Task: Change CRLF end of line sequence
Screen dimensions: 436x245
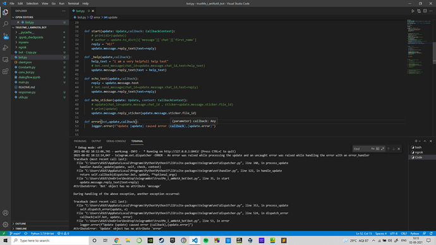Action: [404, 234]
